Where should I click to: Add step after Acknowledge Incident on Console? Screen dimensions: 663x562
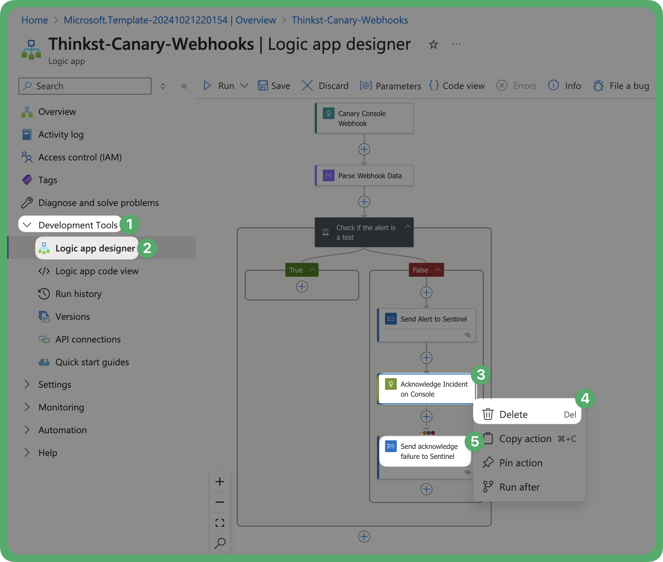(x=426, y=416)
